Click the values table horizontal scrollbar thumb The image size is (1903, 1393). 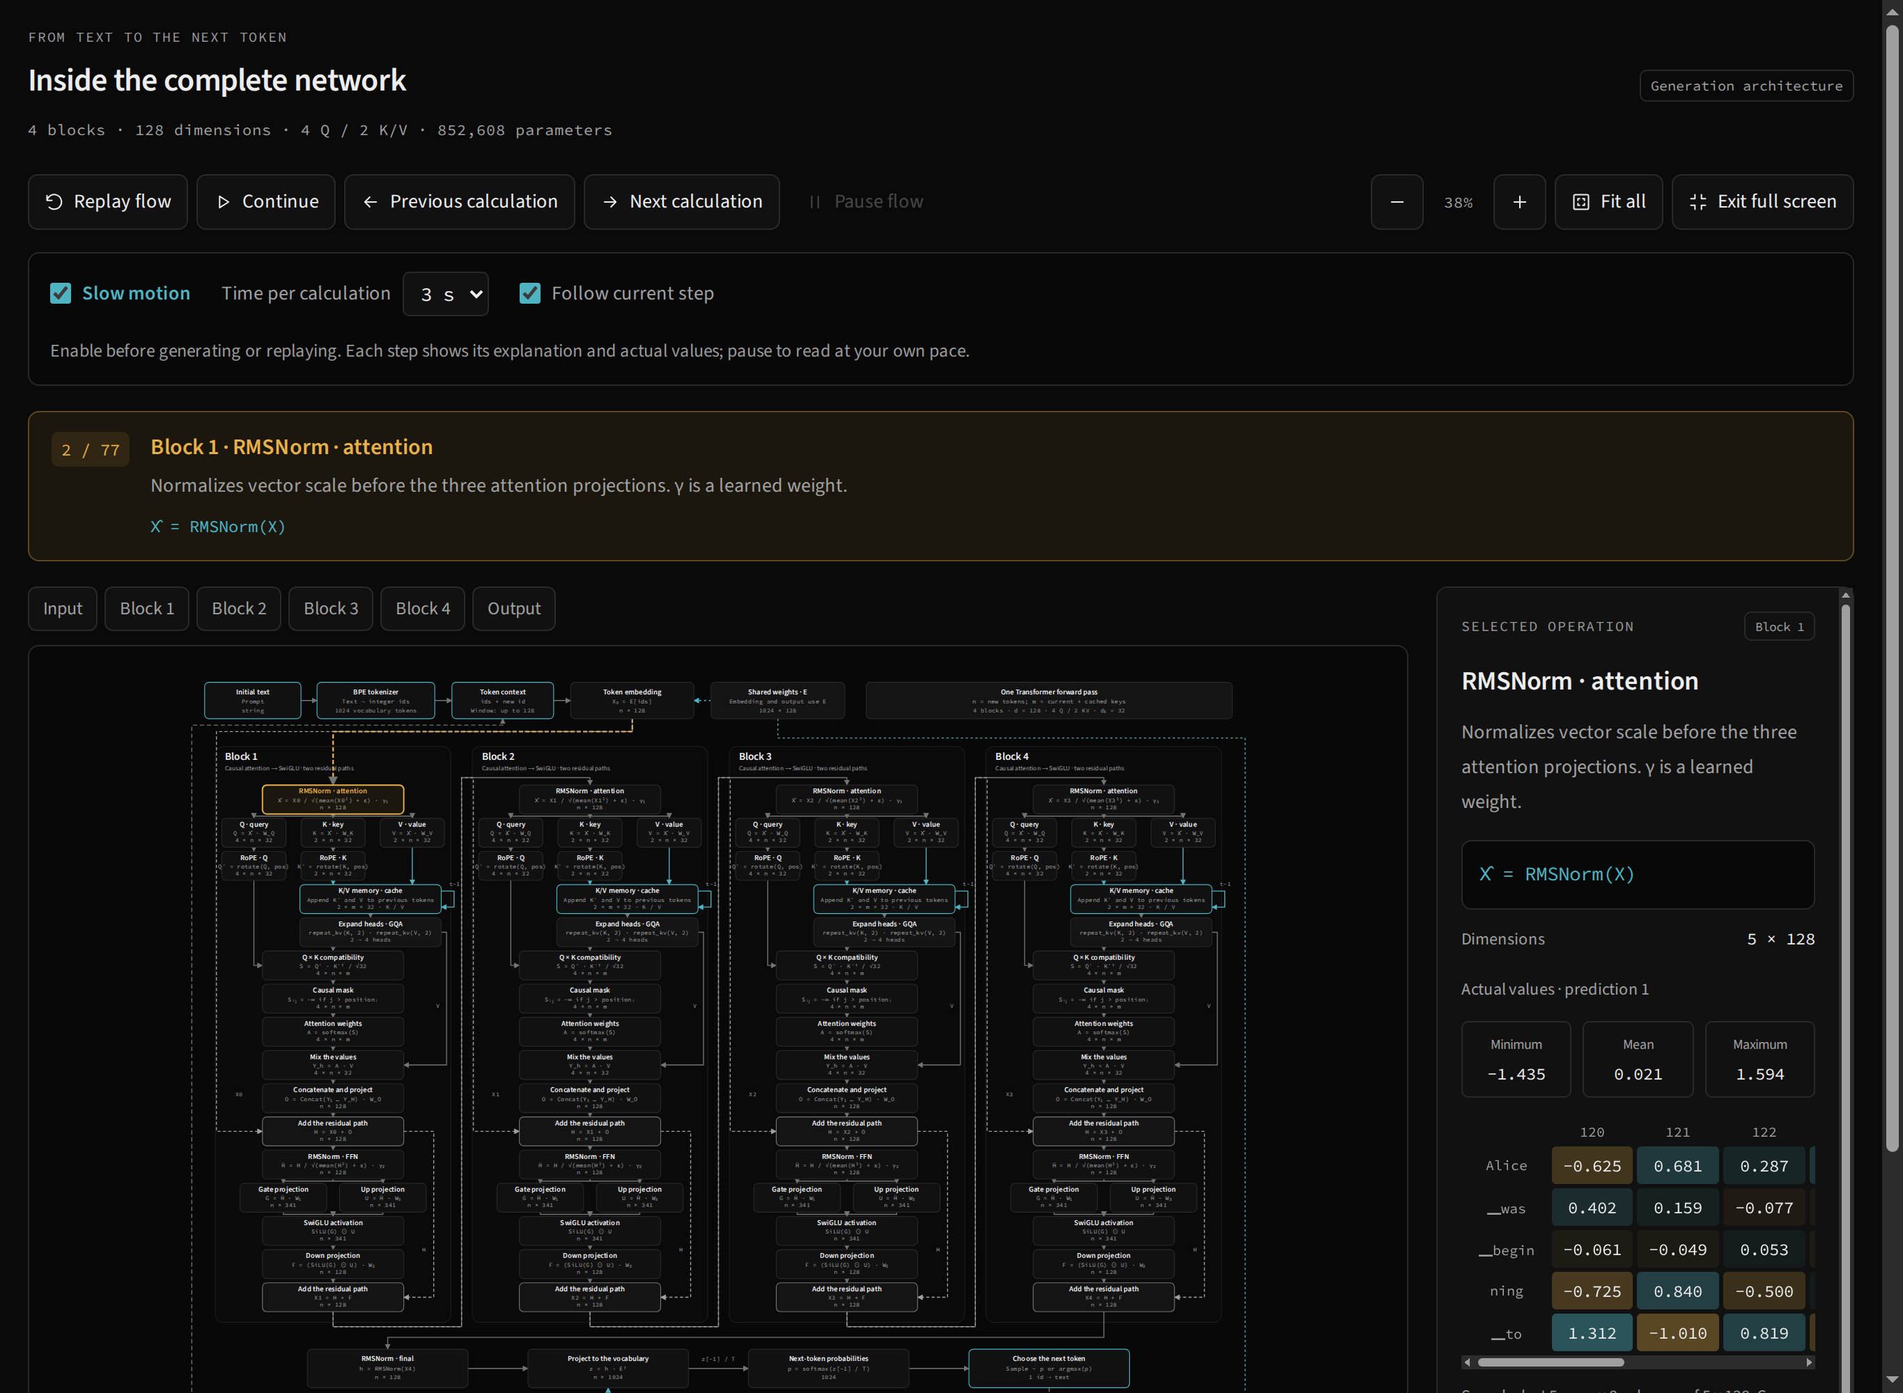(x=1551, y=1362)
